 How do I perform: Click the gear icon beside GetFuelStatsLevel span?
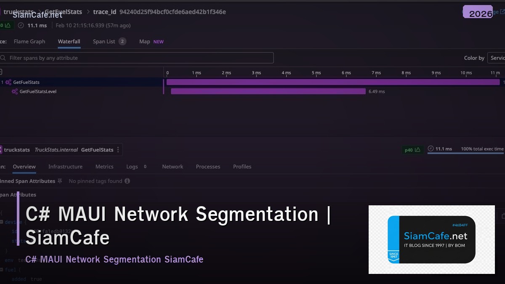click(x=15, y=91)
